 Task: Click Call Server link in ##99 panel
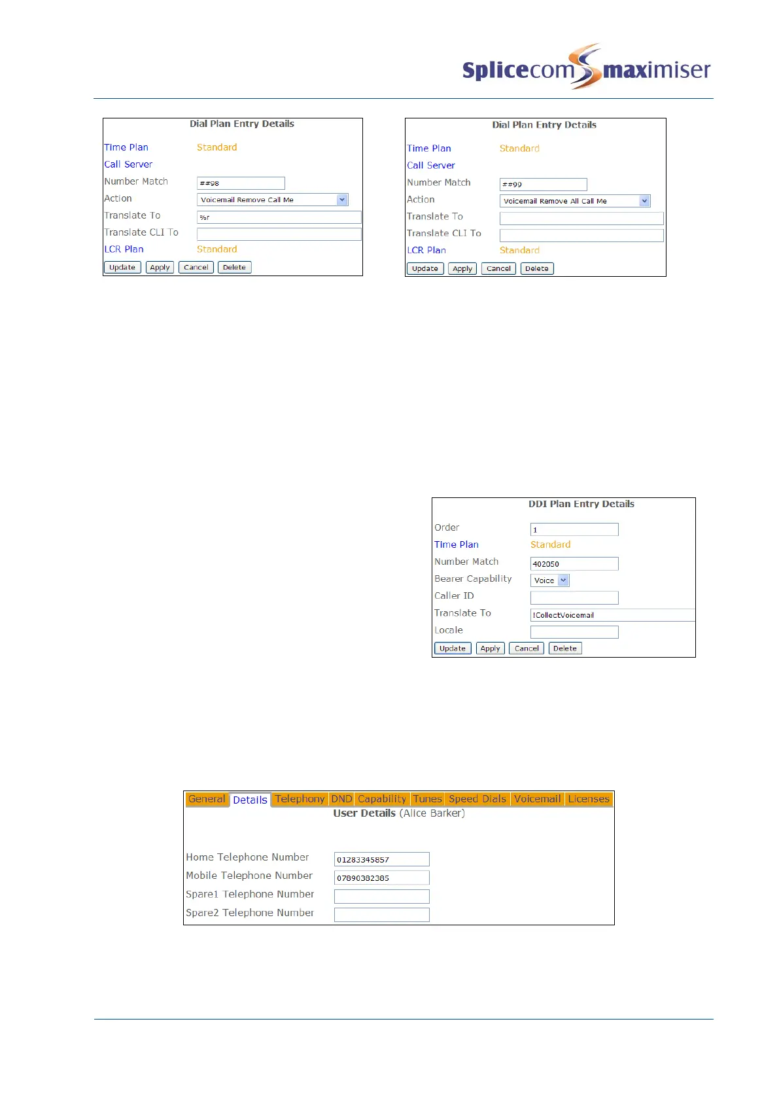[431, 166]
